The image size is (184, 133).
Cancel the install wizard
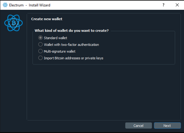pos(139,126)
